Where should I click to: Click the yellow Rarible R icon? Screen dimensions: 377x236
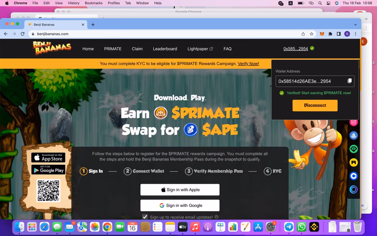tap(354, 163)
